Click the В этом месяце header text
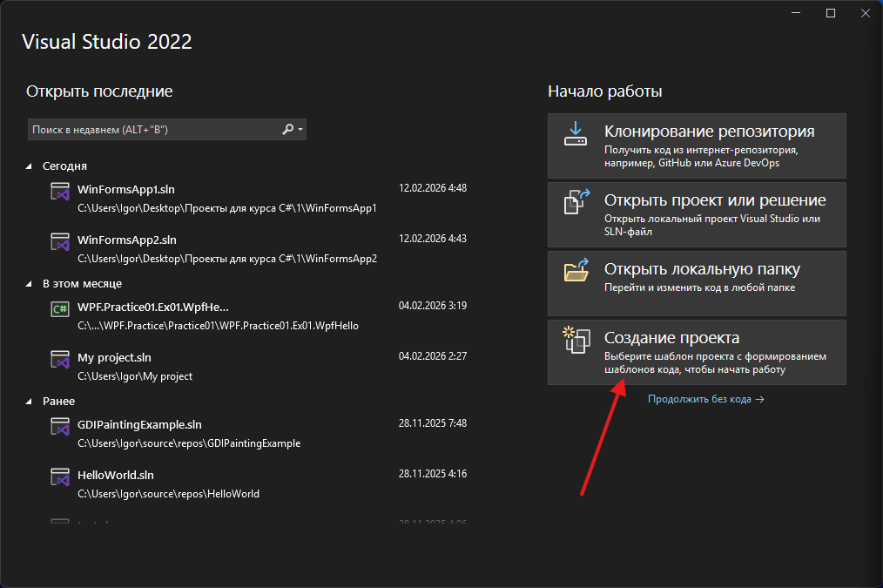883x588 pixels. coord(82,284)
